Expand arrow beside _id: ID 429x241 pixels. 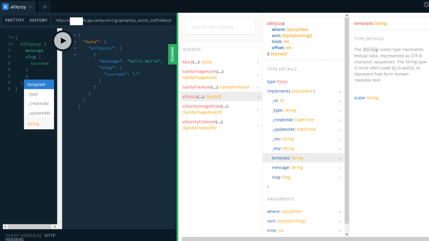coord(340,101)
